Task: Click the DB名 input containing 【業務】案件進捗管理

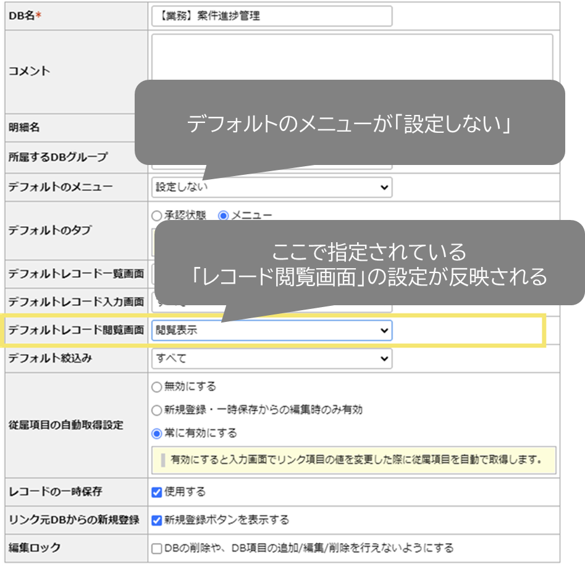Action: (x=272, y=16)
